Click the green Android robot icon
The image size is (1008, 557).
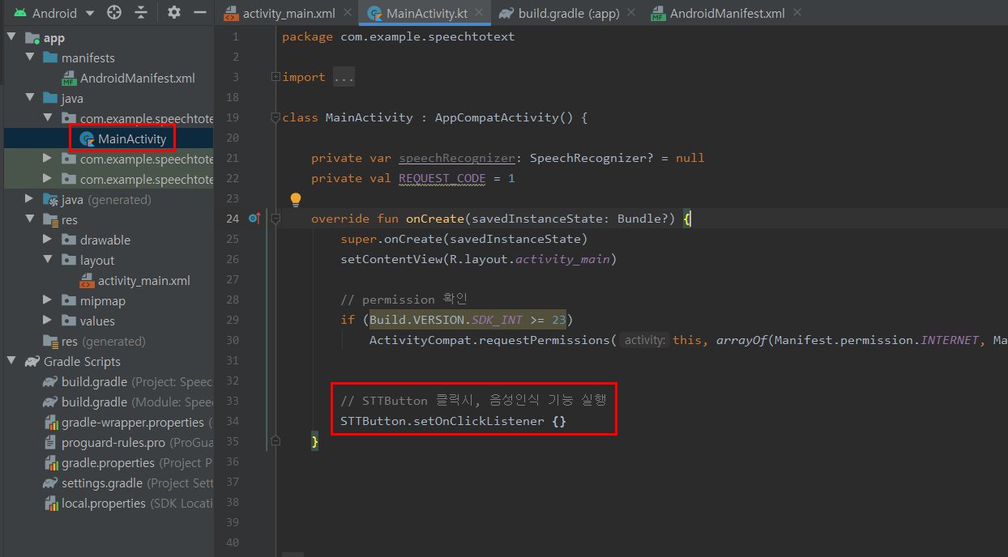click(19, 13)
